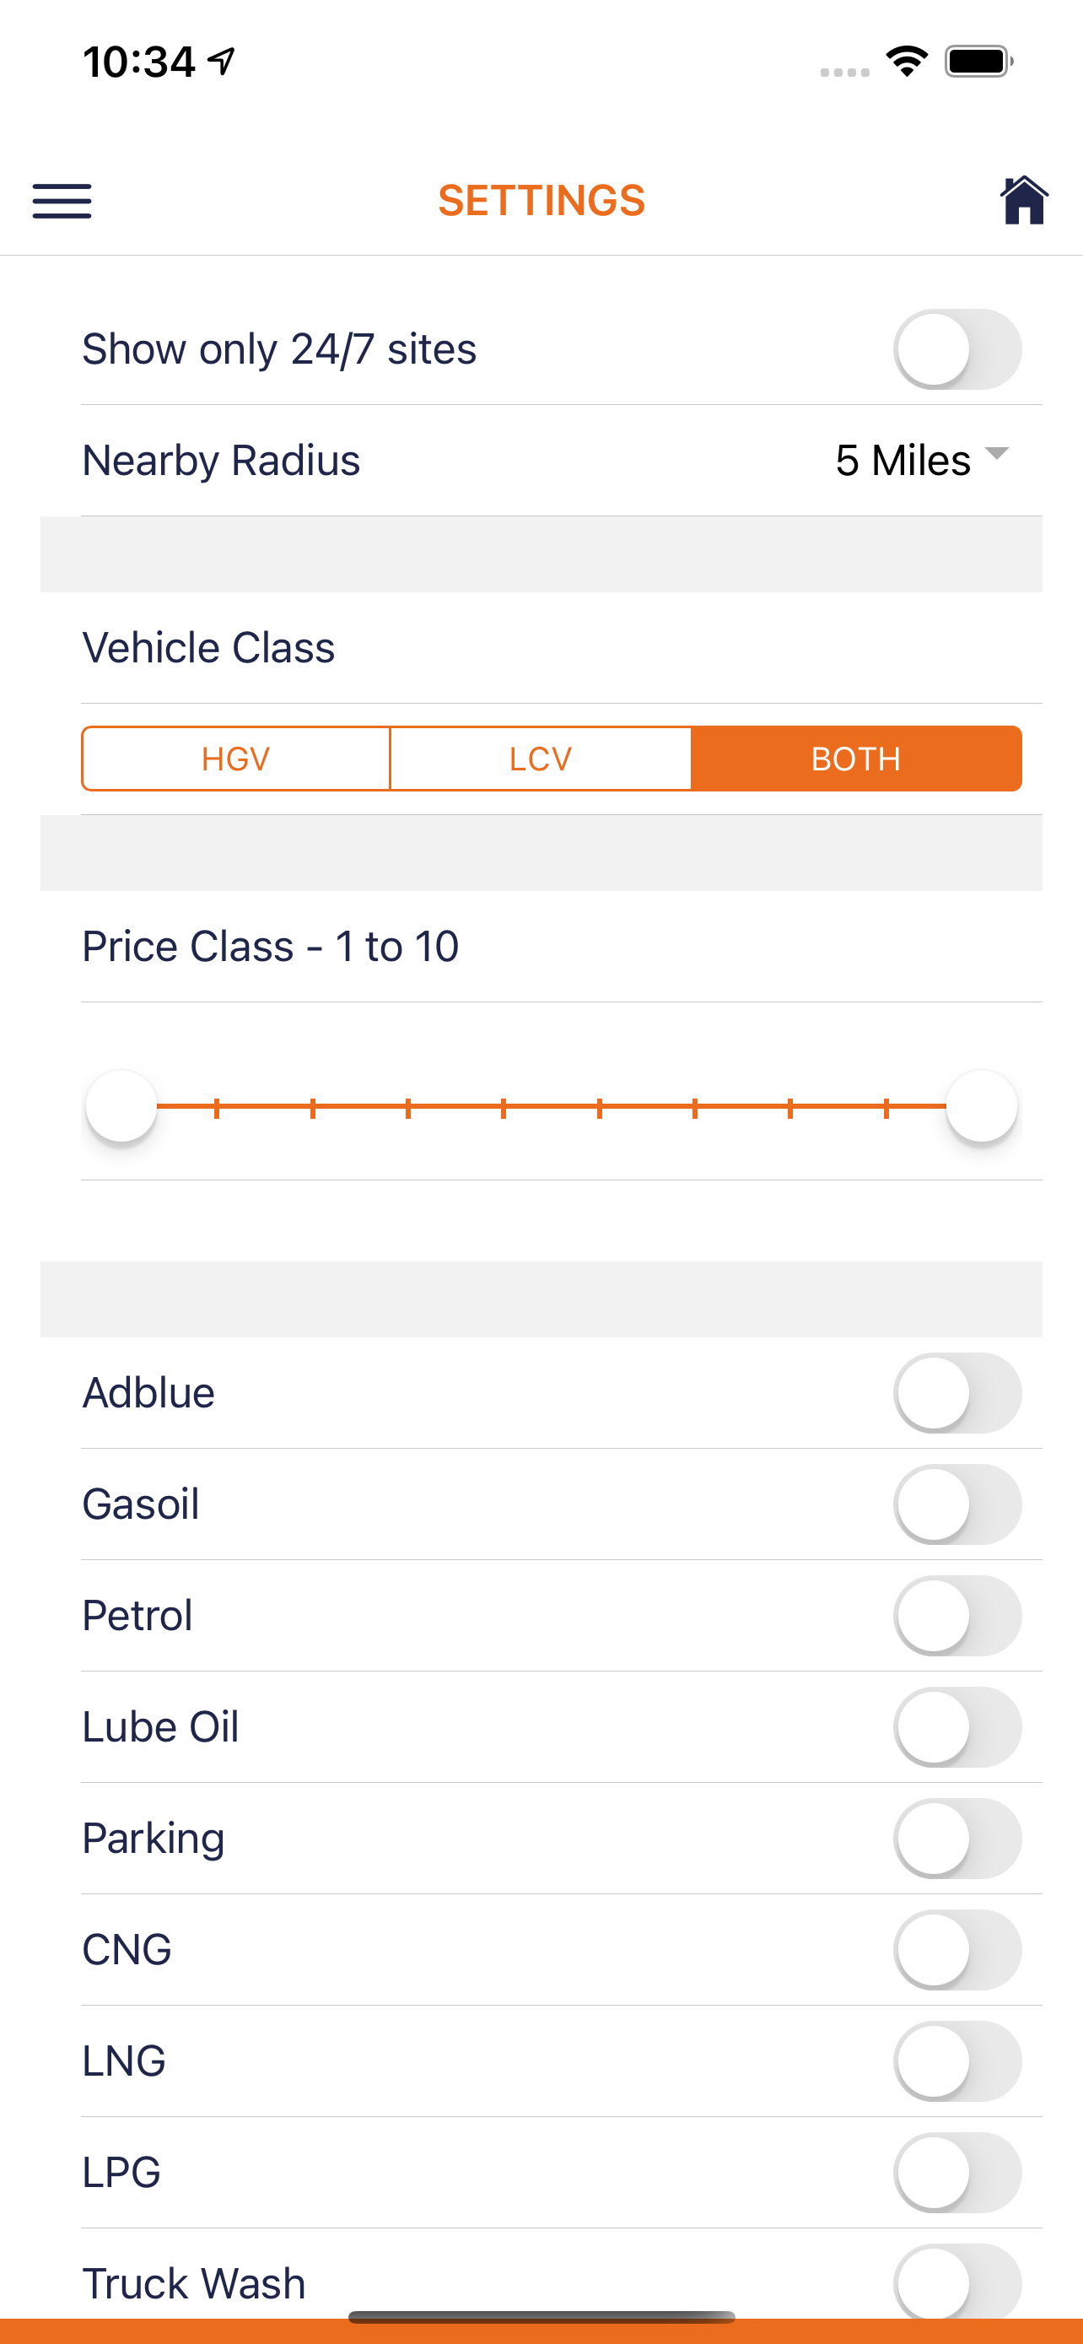Tap the home icon

(x=1024, y=200)
